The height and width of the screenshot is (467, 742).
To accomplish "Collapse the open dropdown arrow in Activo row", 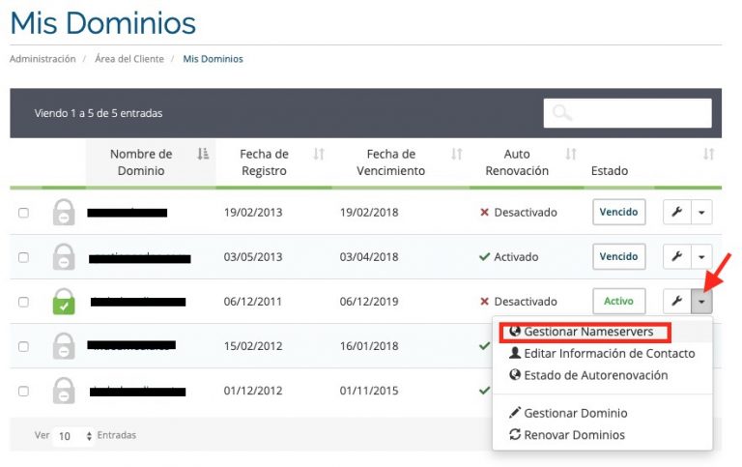I will [x=701, y=302].
